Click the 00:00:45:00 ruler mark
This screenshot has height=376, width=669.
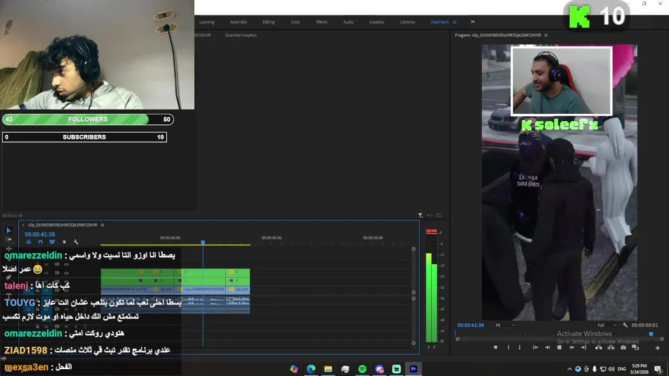(271, 238)
